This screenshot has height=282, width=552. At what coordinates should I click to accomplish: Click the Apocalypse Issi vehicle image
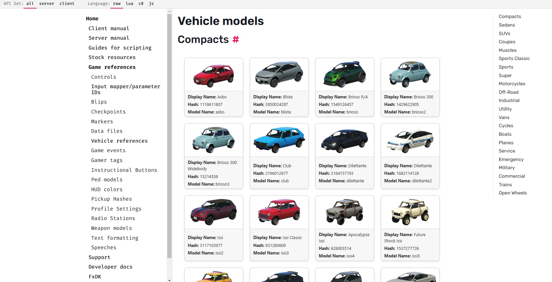click(344, 212)
